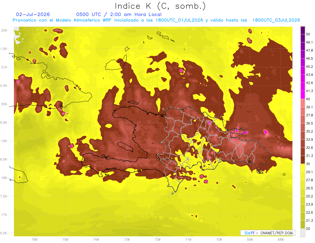Screen dimensions: 315x243
Task: Click the legend value "25.2"
Action: (309, 196)
